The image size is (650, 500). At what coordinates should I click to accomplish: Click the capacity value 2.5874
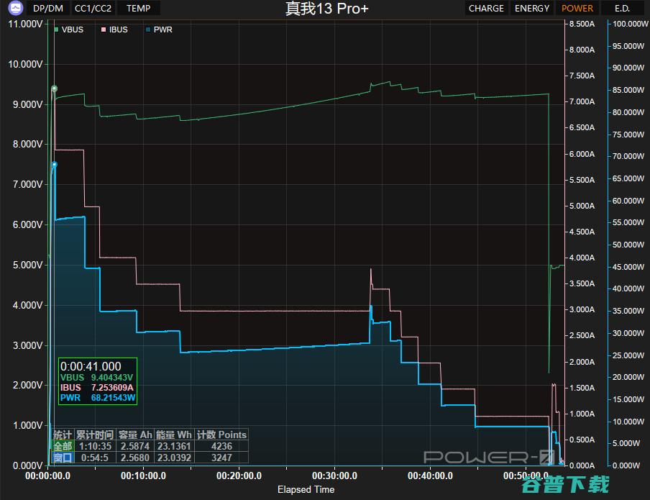[135, 446]
